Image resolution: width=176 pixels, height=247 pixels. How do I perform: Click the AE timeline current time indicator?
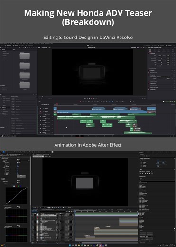click(x=75, y=212)
